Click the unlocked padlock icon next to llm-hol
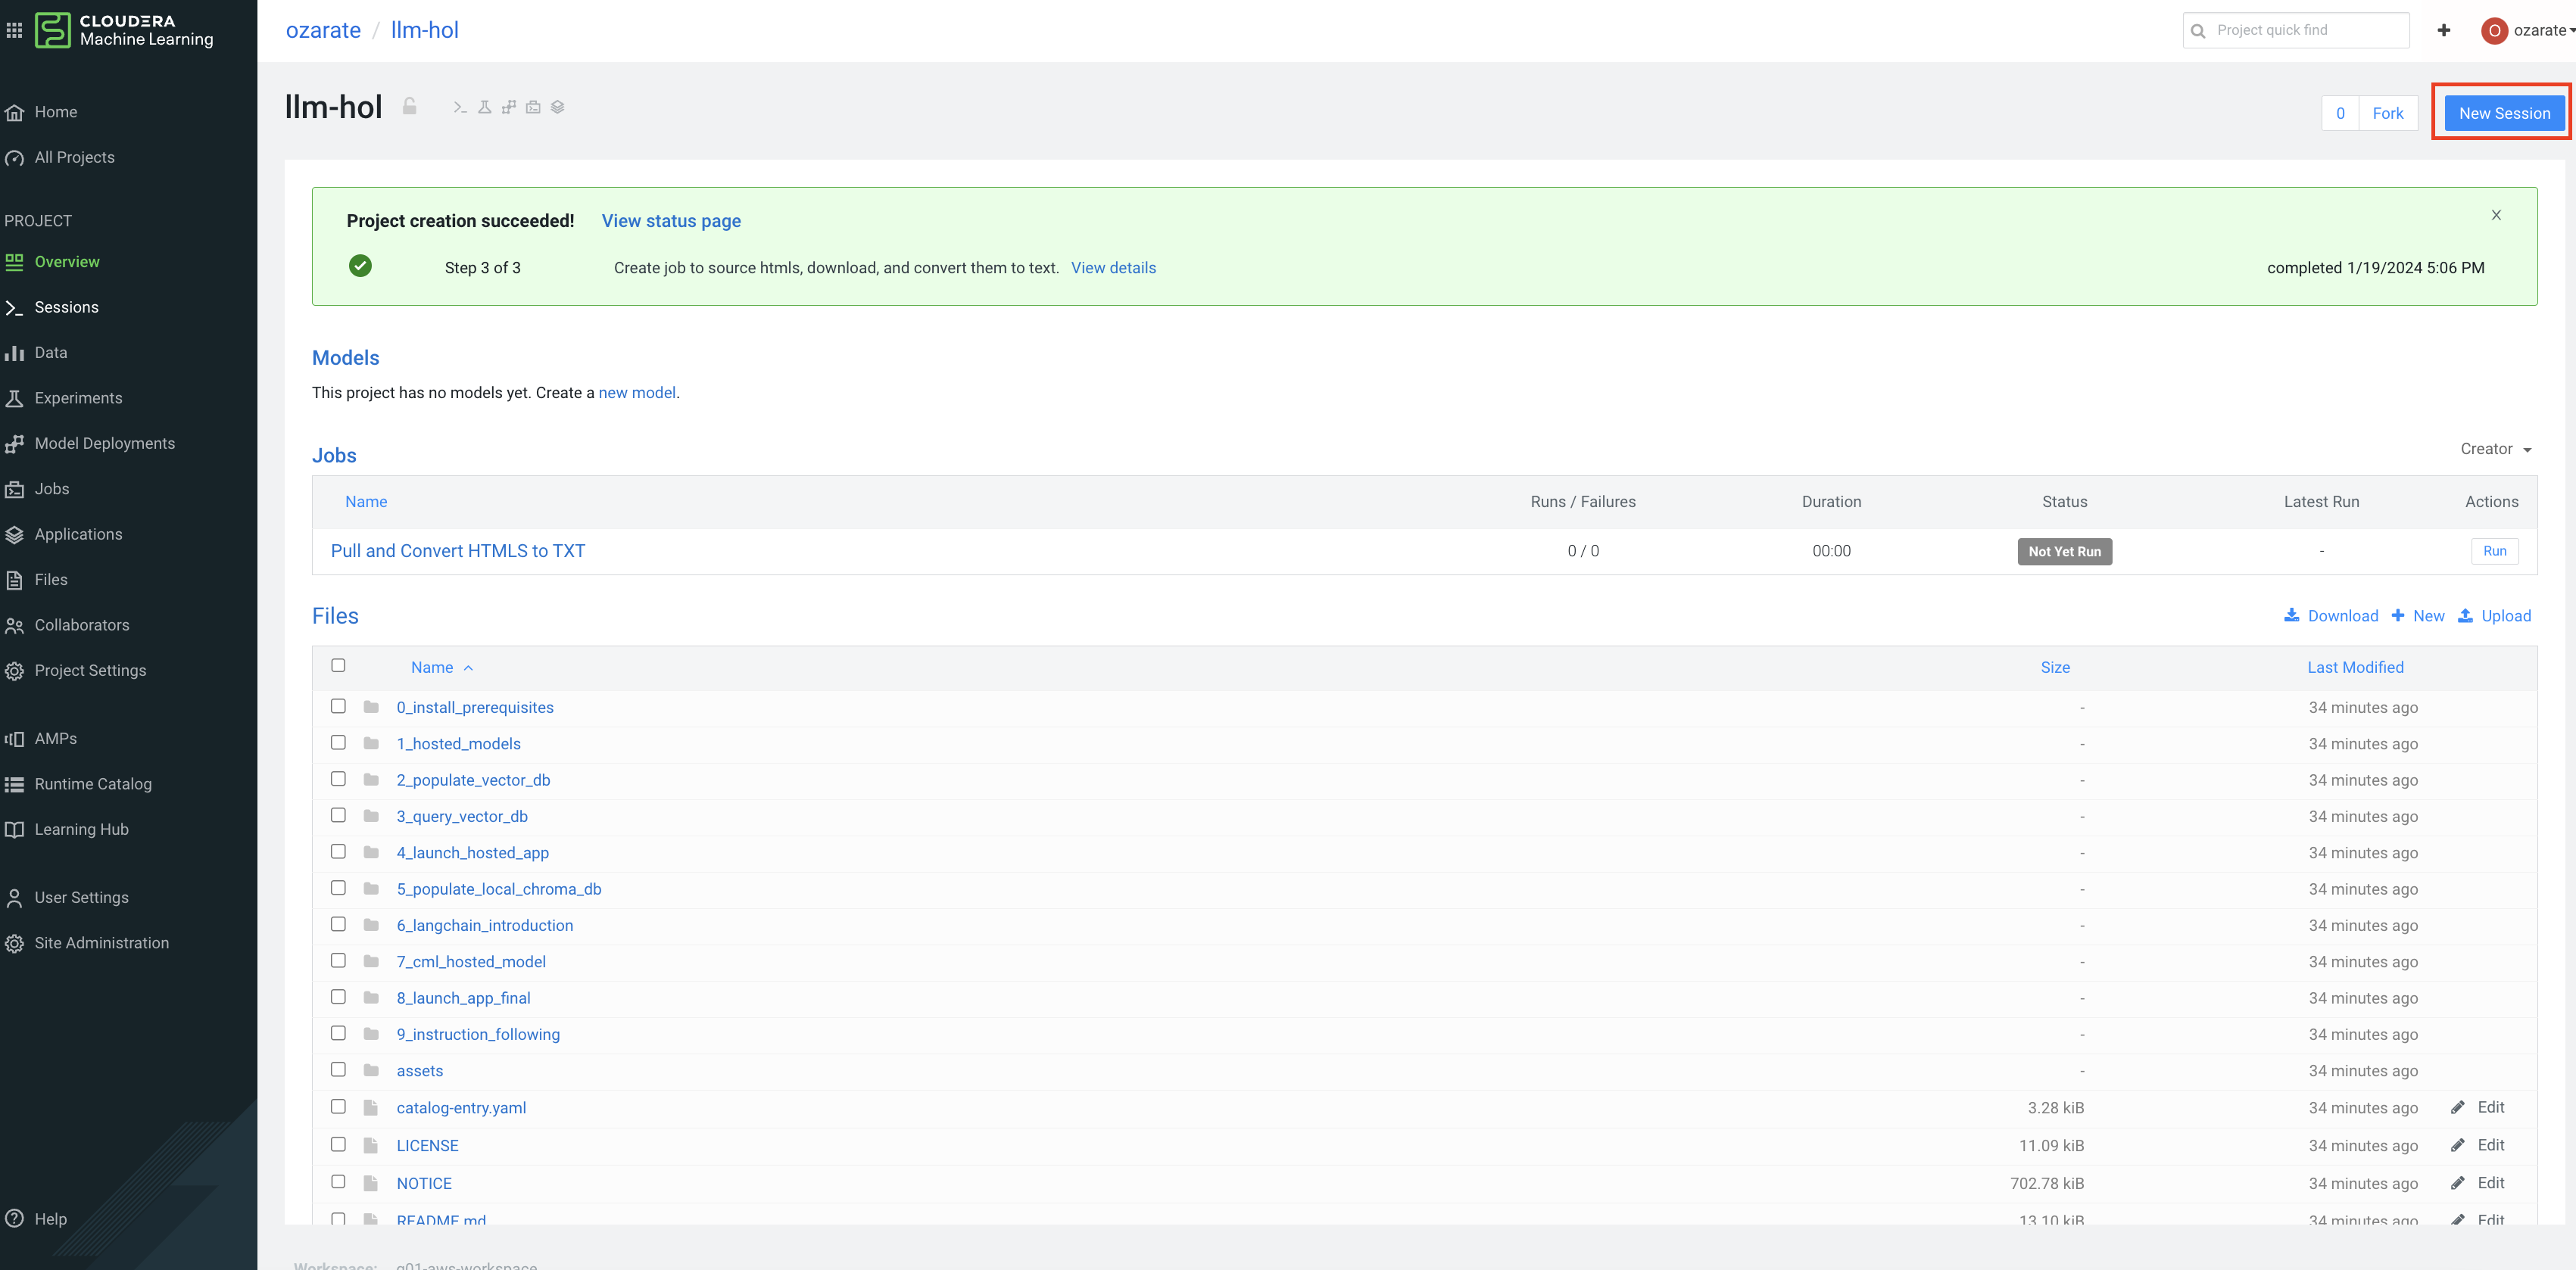The width and height of the screenshot is (2576, 1270). point(409,106)
